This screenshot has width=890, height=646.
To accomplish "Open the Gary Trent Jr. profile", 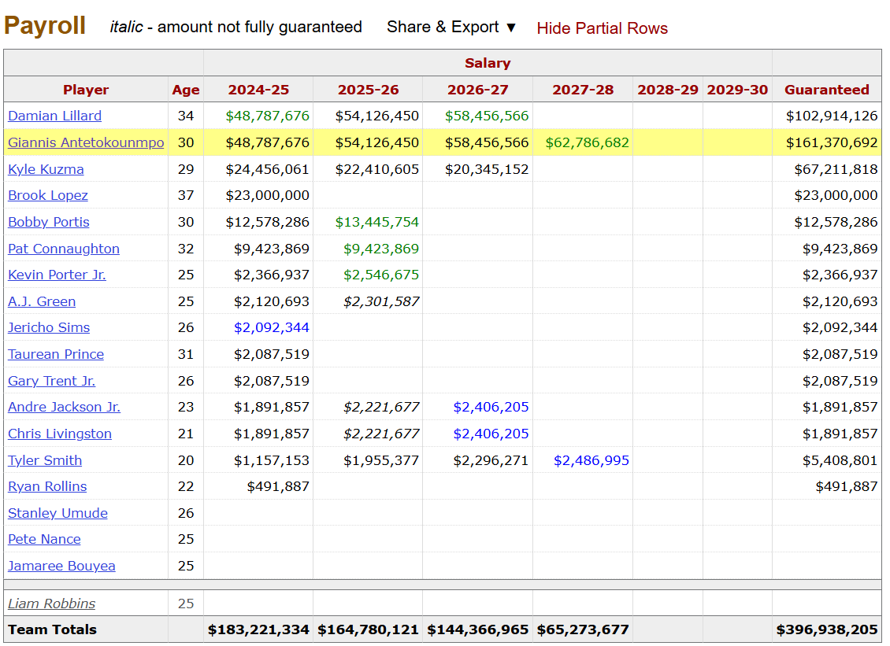I will point(51,381).
